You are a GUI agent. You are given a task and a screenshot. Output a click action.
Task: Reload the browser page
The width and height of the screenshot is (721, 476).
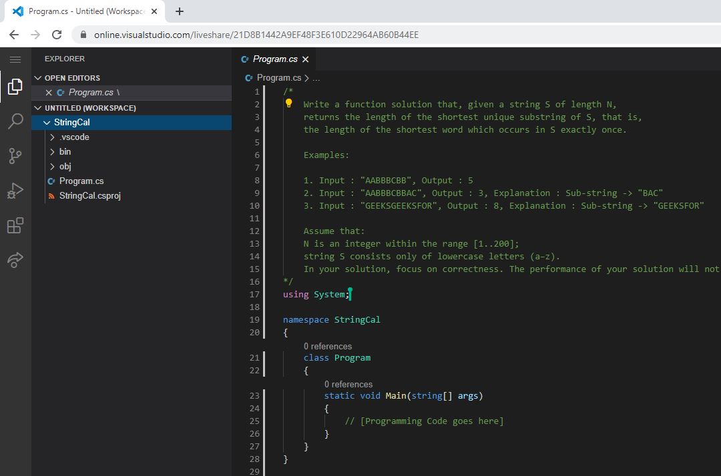tap(57, 35)
